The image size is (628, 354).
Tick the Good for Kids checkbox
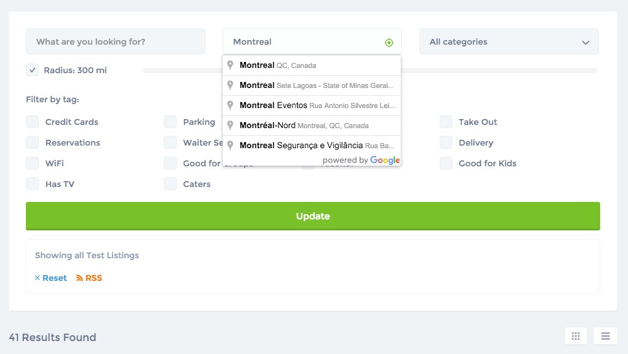(446, 163)
